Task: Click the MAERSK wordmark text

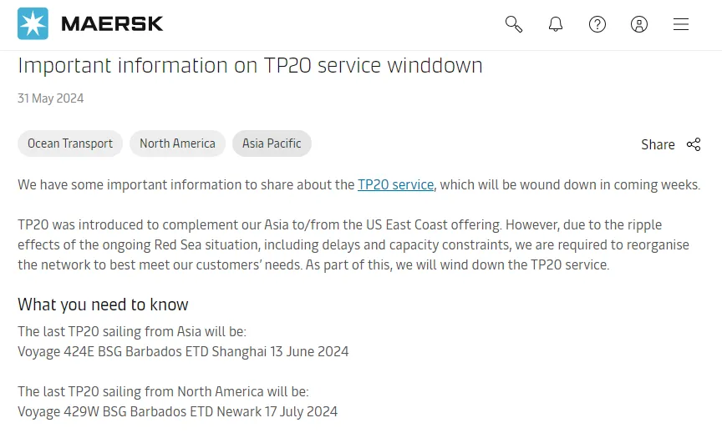Action: pos(112,24)
